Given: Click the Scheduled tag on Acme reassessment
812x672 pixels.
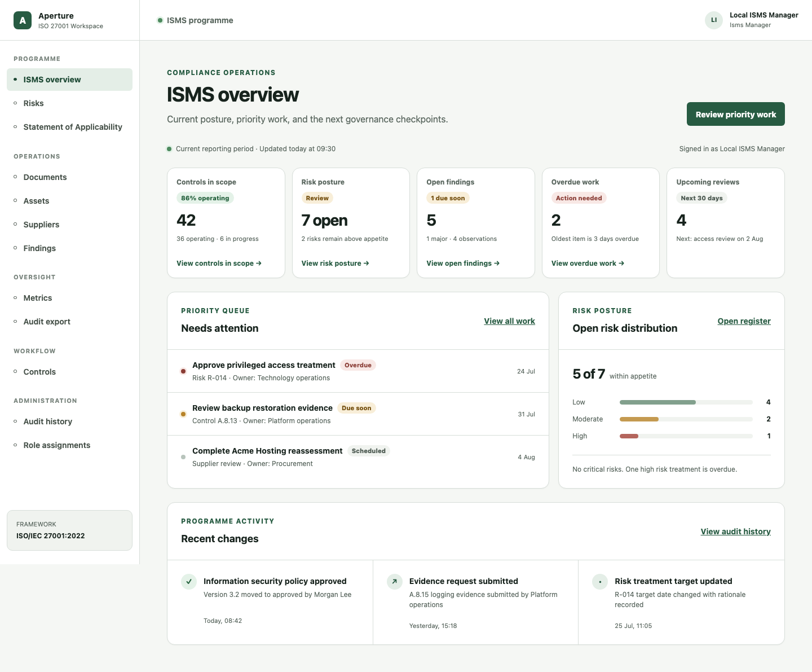Looking at the screenshot, I should coord(369,451).
